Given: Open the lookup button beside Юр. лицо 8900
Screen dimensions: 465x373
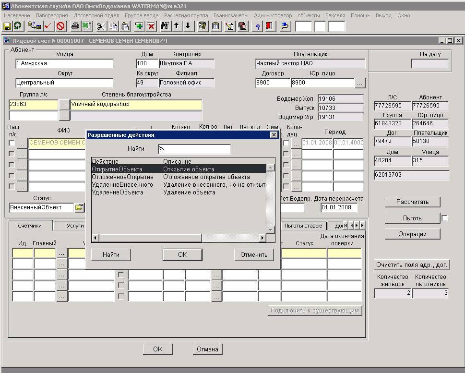Looking at the screenshot, I should click(360, 83).
